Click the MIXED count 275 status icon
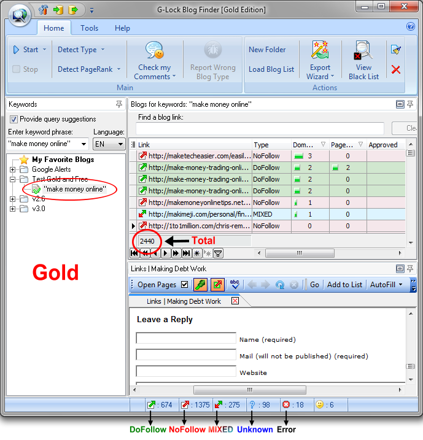The height and width of the screenshot is (440, 423). click(x=219, y=404)
